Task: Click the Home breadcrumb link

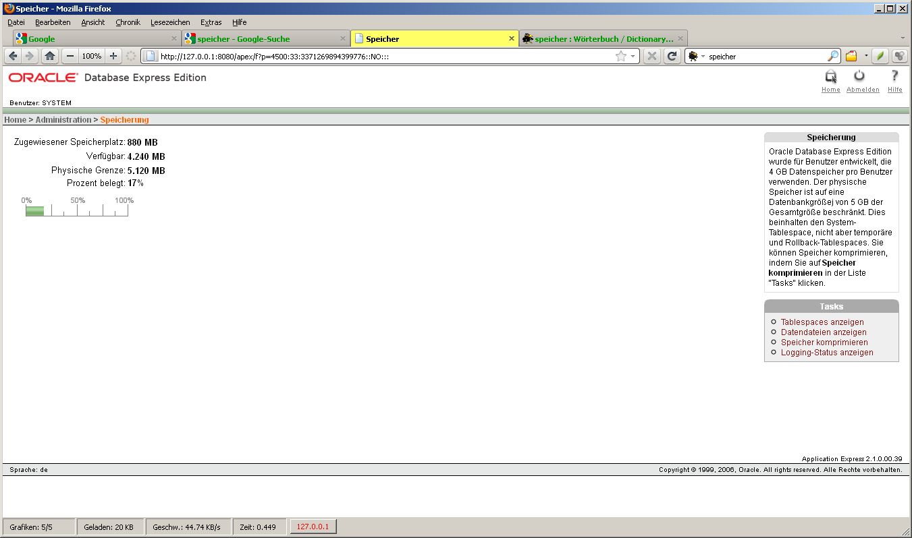Action: tap(15, 119)
